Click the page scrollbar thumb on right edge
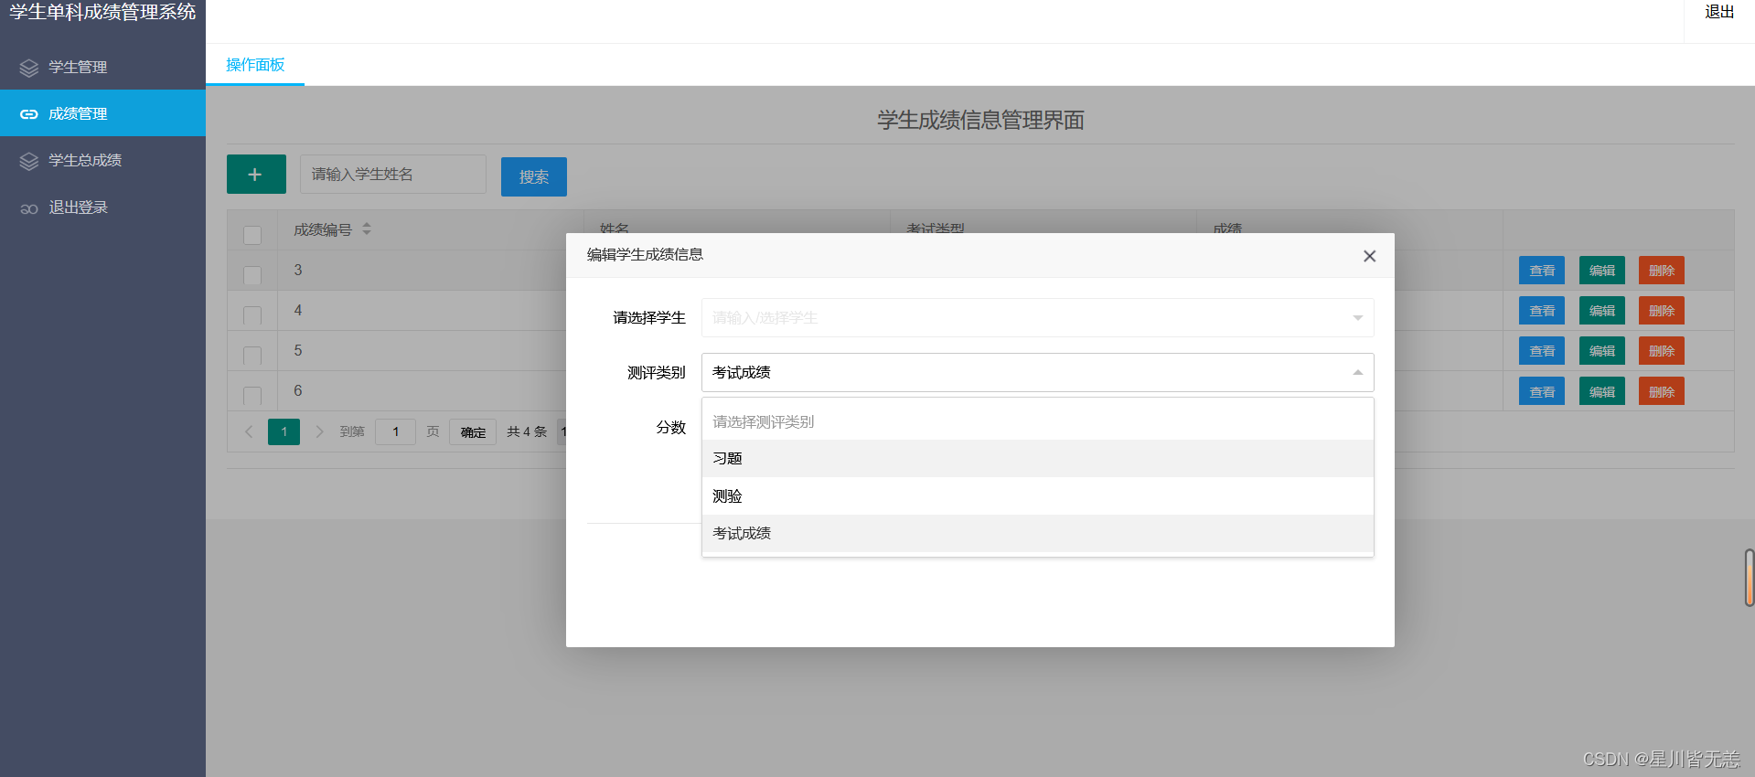 point(1750,578)
